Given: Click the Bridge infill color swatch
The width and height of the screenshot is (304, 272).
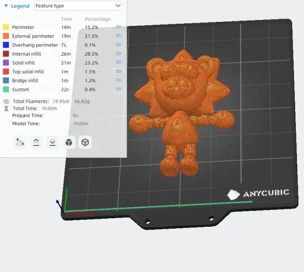Looking at the screenshot, I should 6,80.
